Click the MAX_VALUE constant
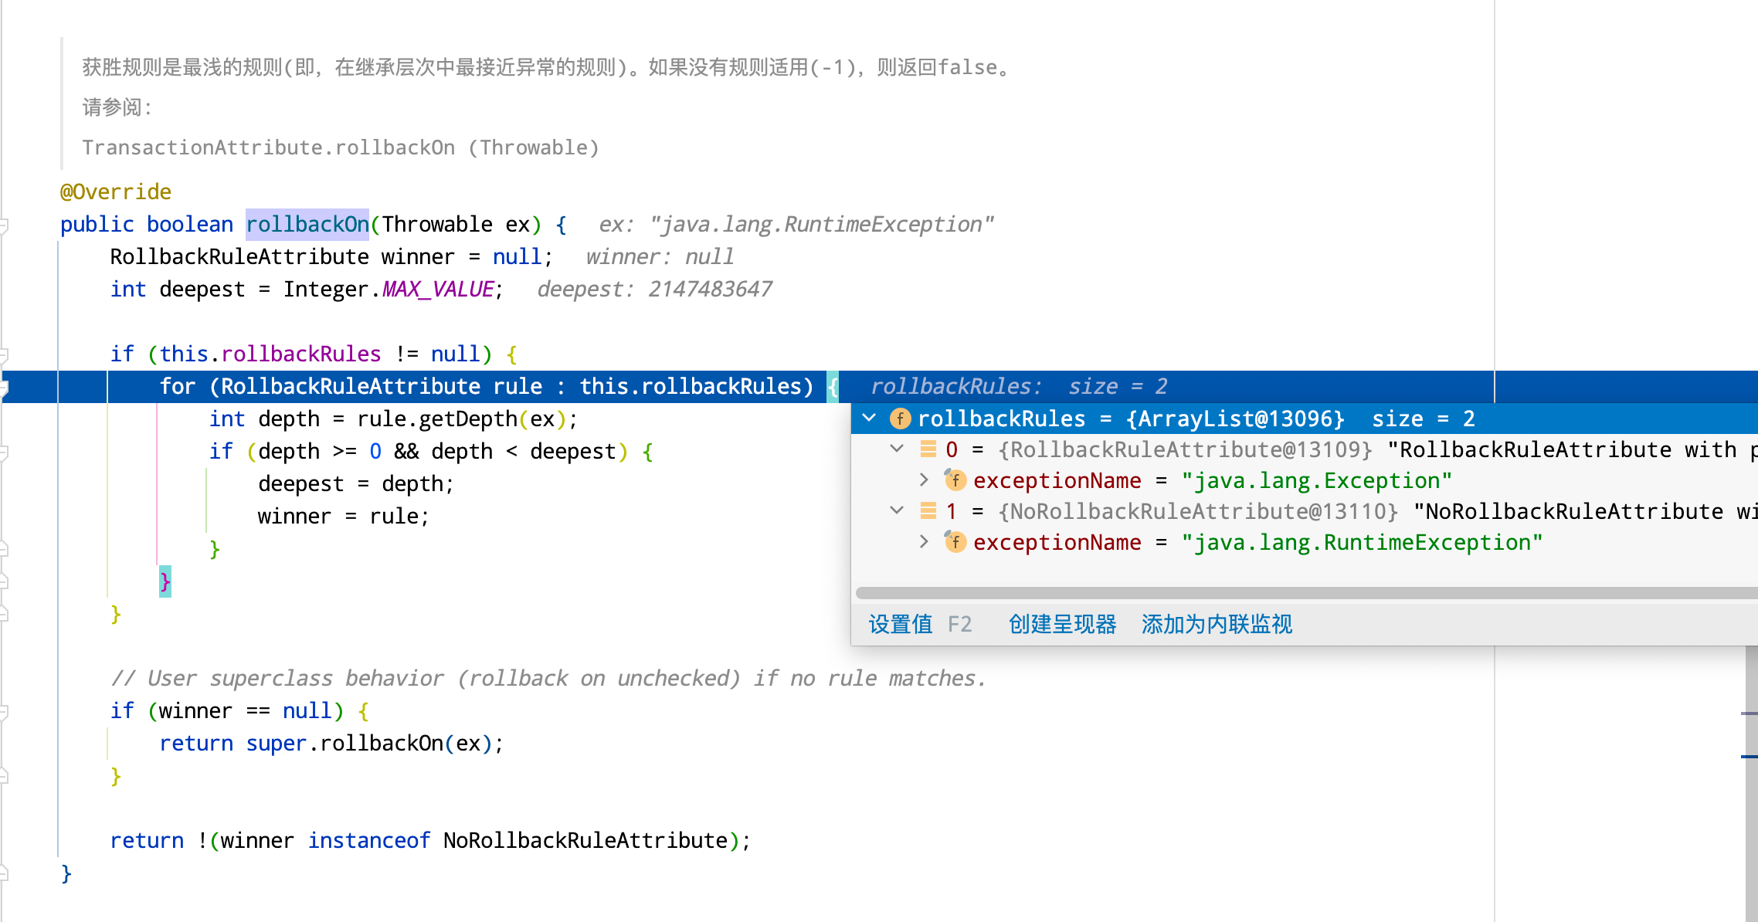Image resolution: width=1758 pixels, height=922 pixels. pyautogui.click(x=438, y=290)
